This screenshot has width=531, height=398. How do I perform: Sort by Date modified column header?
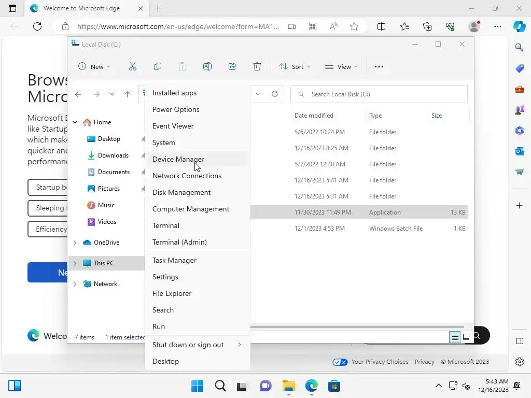(328, 116)
